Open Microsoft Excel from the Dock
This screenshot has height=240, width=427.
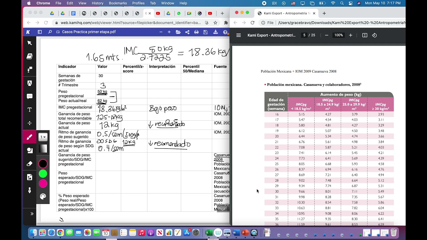click(x=209, y=232)
